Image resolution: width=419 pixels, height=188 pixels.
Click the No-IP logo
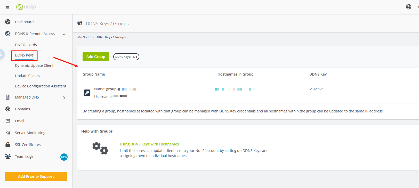(26, 7)
